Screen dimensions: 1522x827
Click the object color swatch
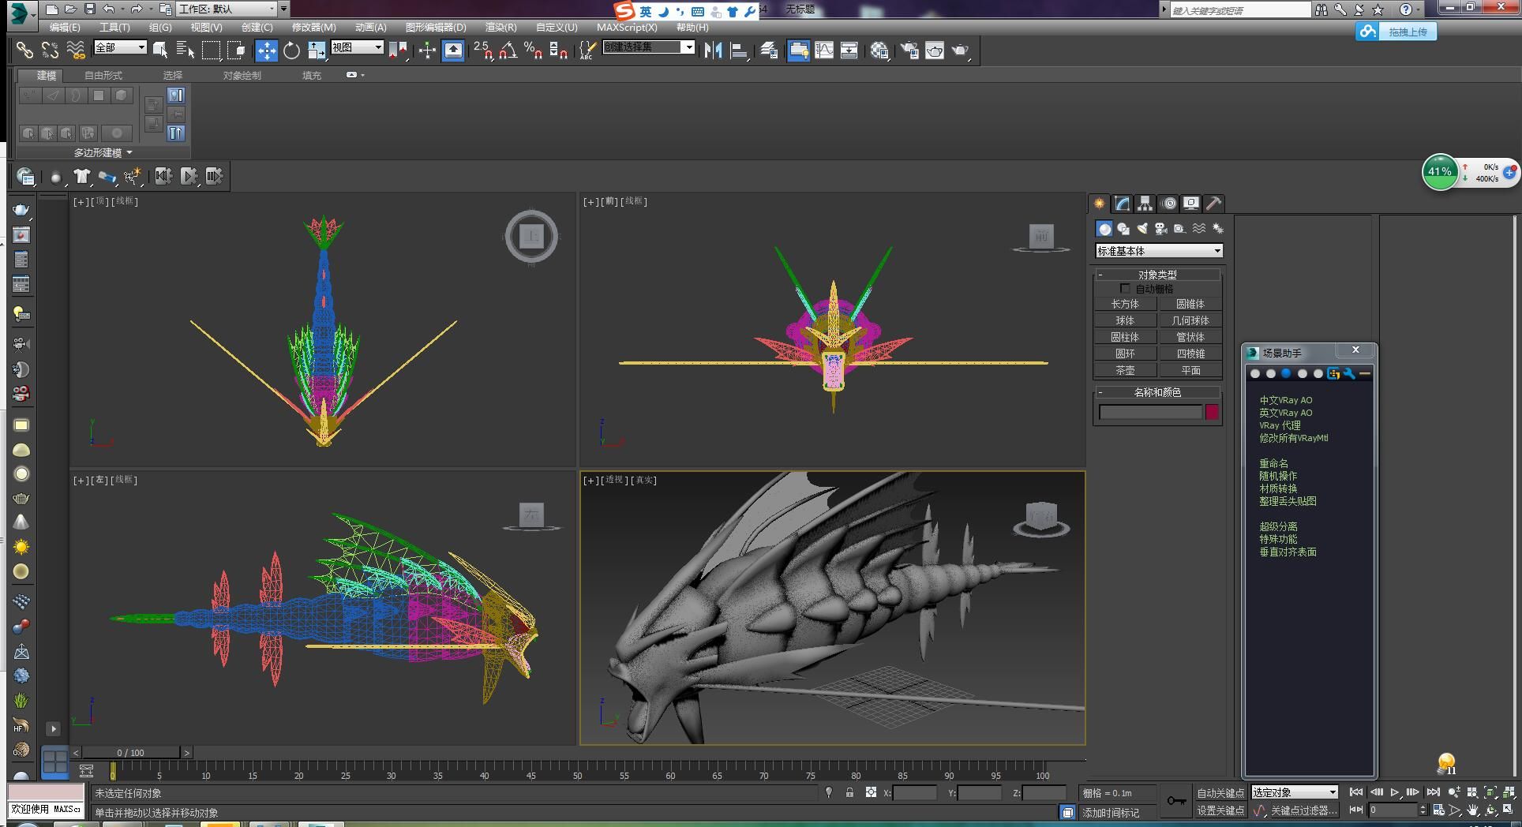click(1212, 412)
